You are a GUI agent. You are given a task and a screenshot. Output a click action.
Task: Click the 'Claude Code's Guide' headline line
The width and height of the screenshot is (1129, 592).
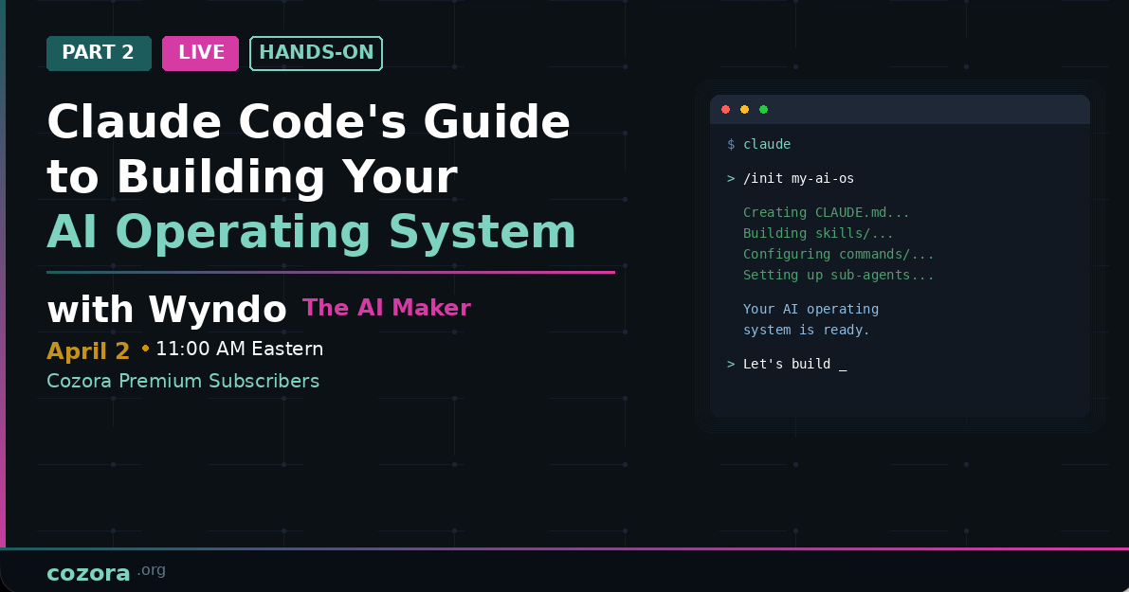(x=309, y=121)
